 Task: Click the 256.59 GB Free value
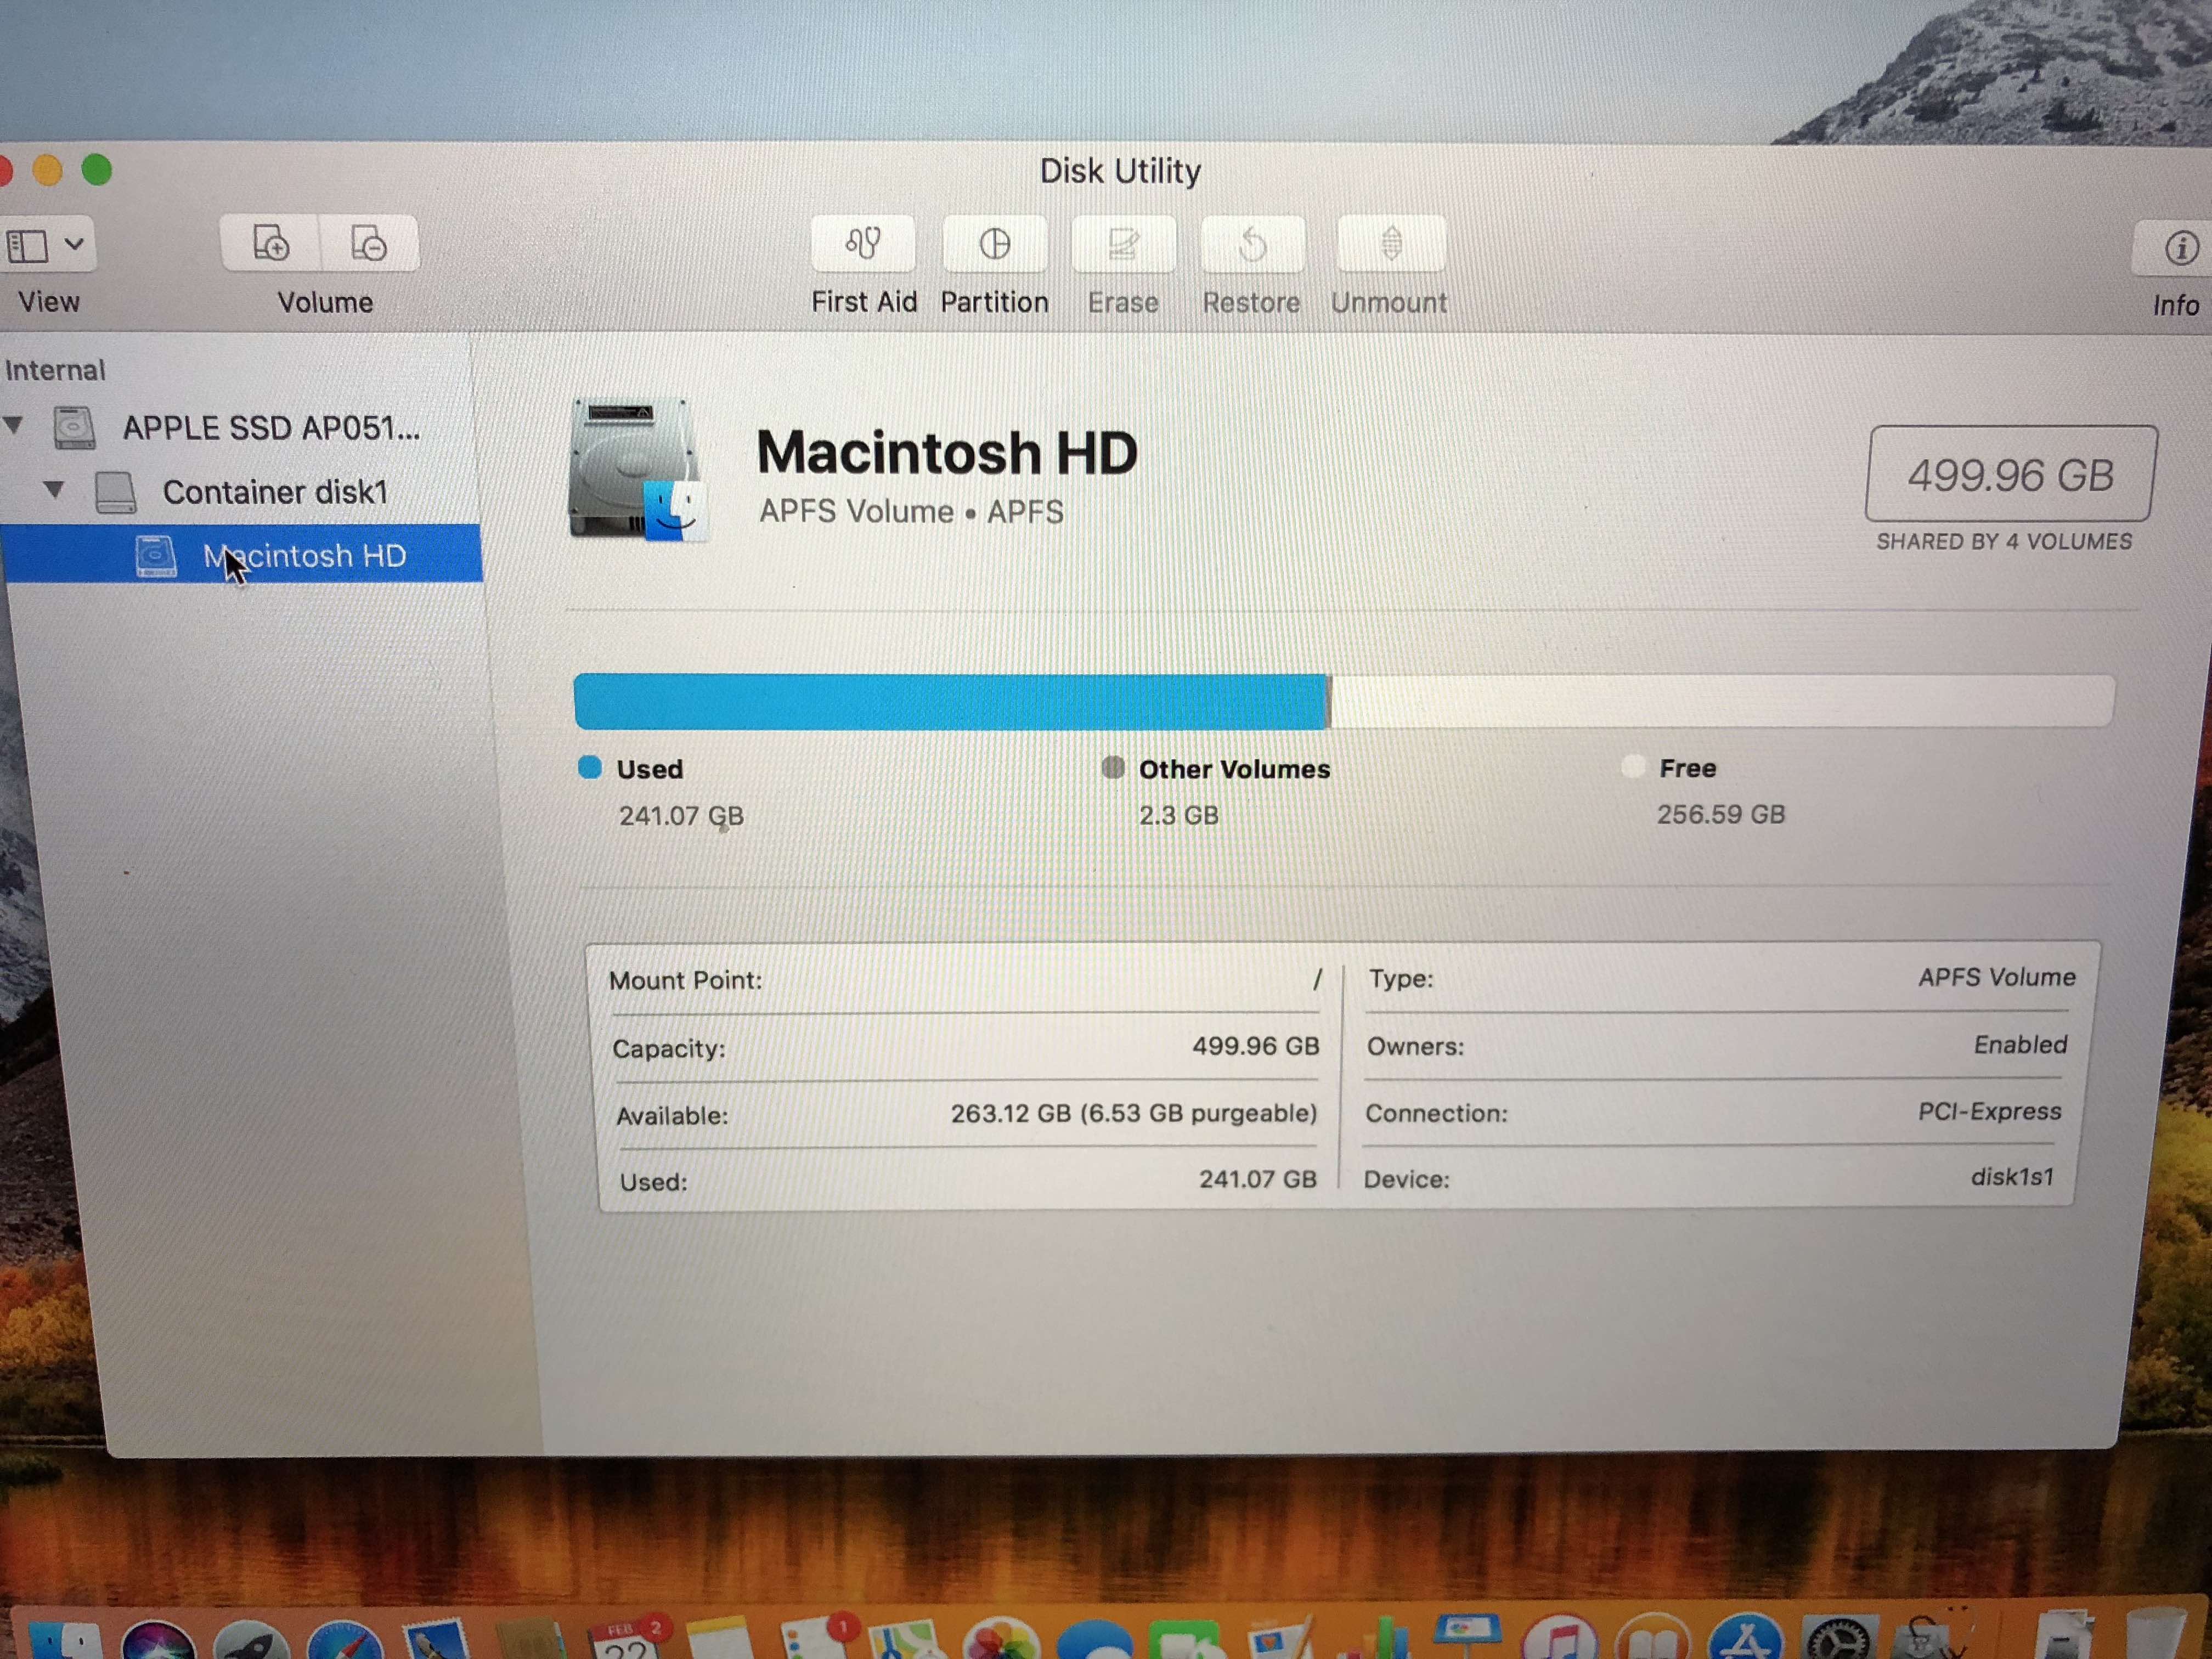coord(1720,814)
